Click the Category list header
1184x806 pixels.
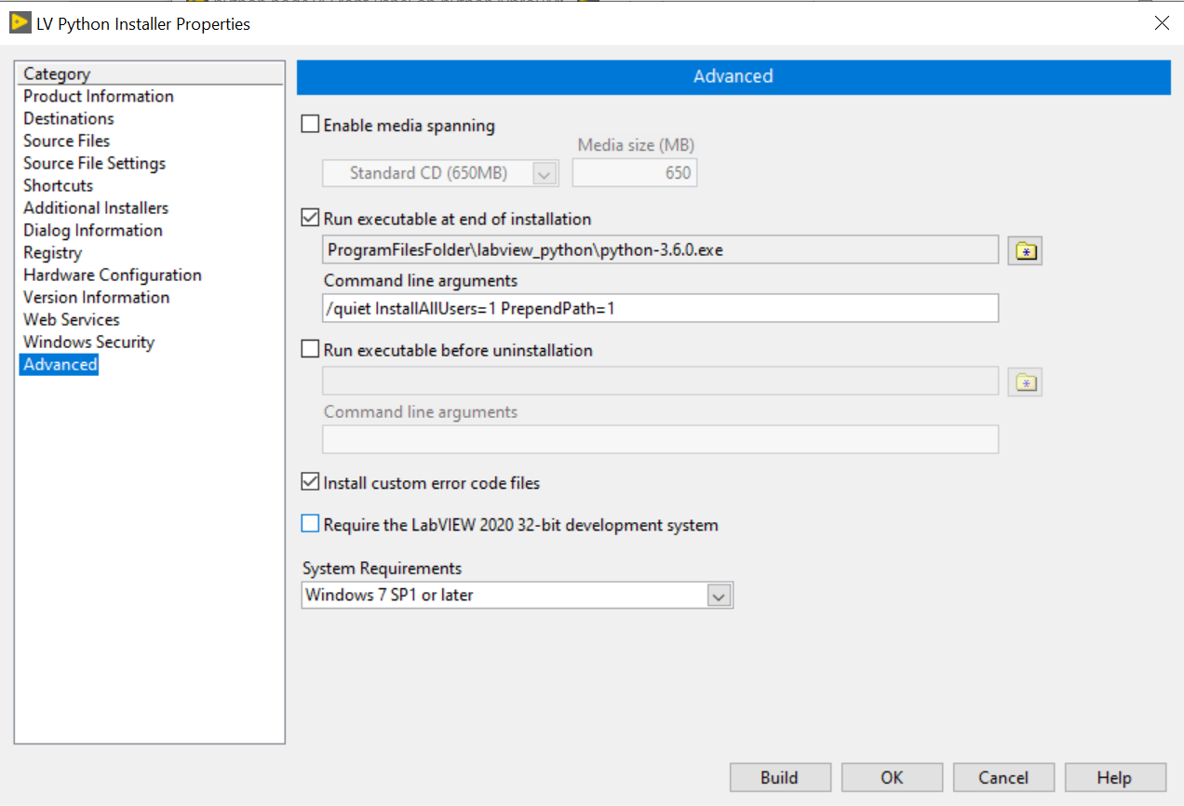click(x=151, y=74)
